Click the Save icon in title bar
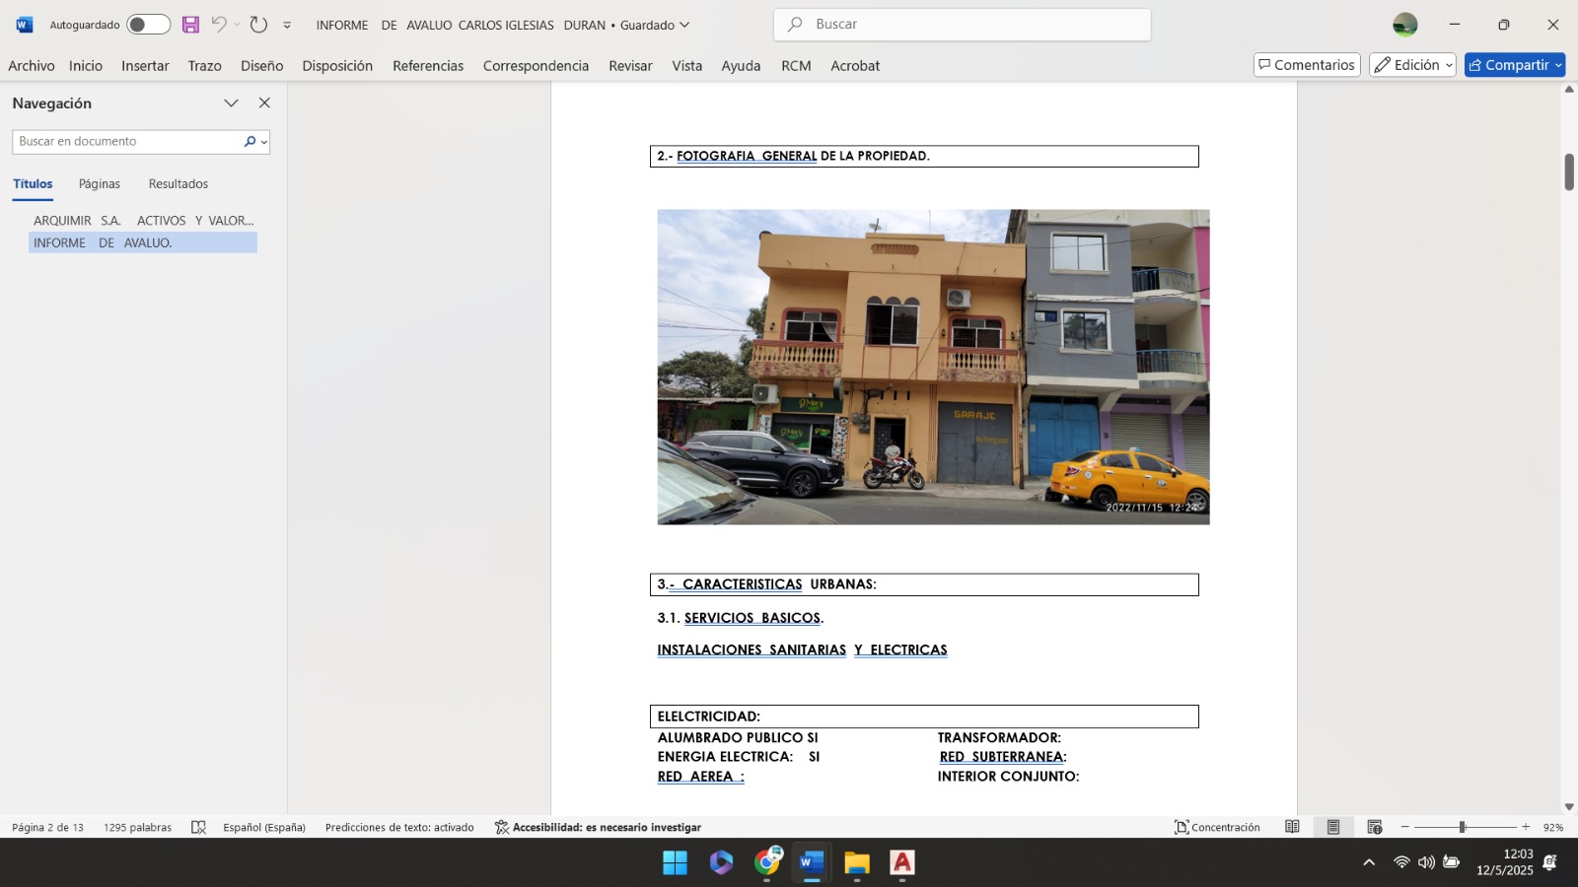 pyautogui.click(x=190, y=25)
